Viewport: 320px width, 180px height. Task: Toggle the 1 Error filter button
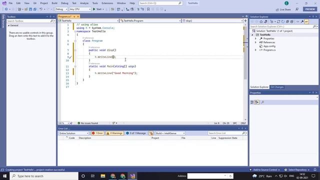(x=97, y=133)
